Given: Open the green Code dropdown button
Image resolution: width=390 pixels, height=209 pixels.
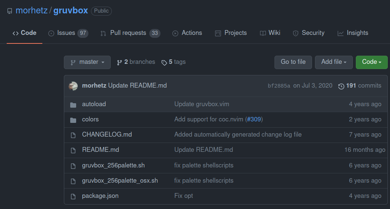Looking at the screenshot, I should (371, 62).
